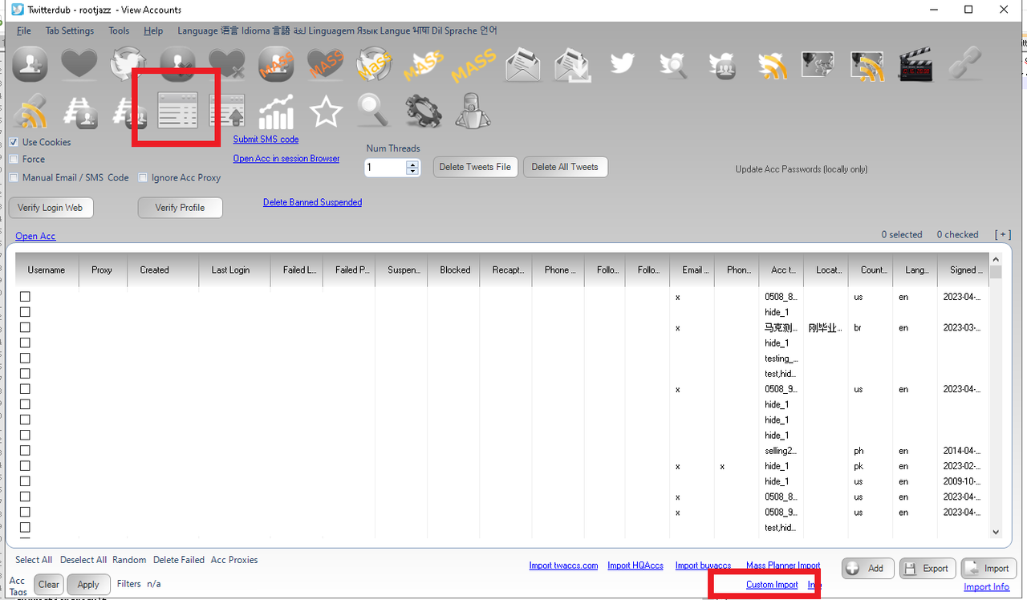Viewport: 1027px width, 600px height.
Task: Open the File menu
Action: tap(24, 30)
